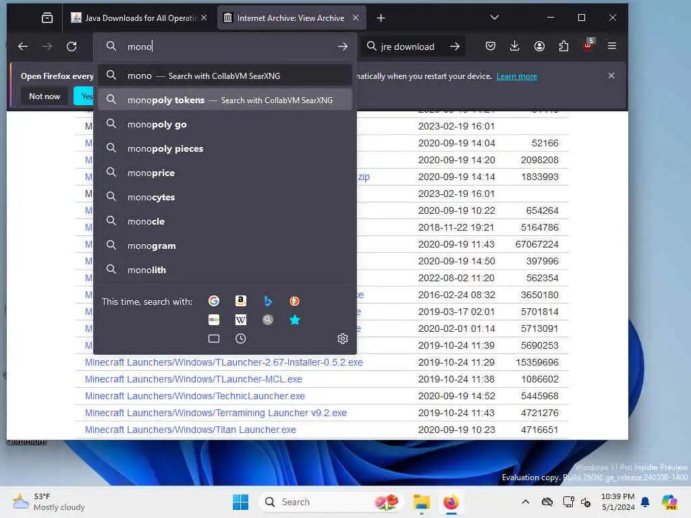The image size is (691, 518).
Task: Select the monoprice suggestion
Action: click(x=225, y=173)
